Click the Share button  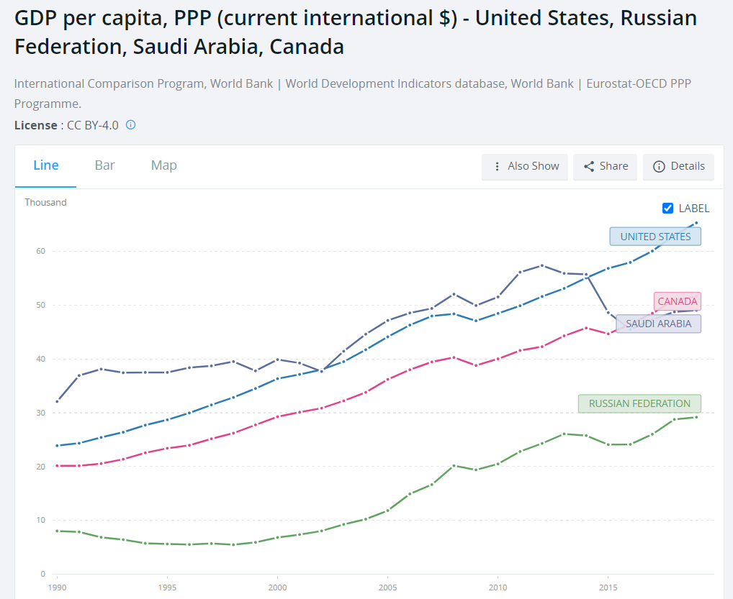pyautogui.click(x=605, y=166)
